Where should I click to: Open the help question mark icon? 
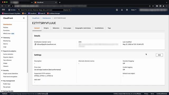[x=127, y=10]
